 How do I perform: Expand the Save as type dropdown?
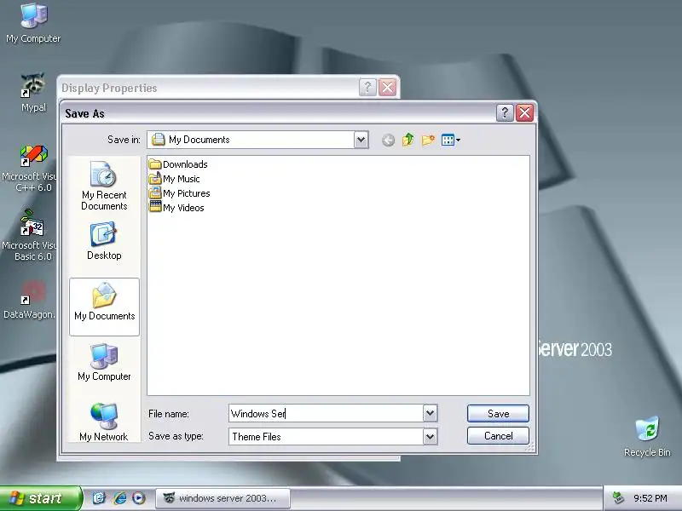[x=430, y=436]
